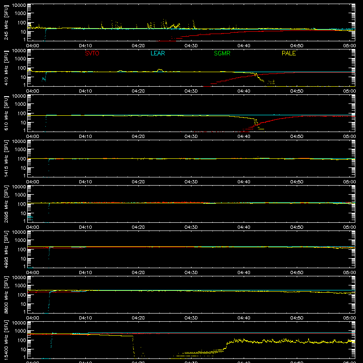
Task: Click the 04:00 tick under the 245 MHz panel
Action: click(32, 46)
